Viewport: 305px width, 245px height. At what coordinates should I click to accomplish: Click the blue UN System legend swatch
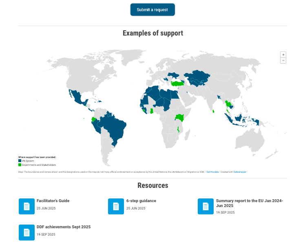tap(20, 161)
